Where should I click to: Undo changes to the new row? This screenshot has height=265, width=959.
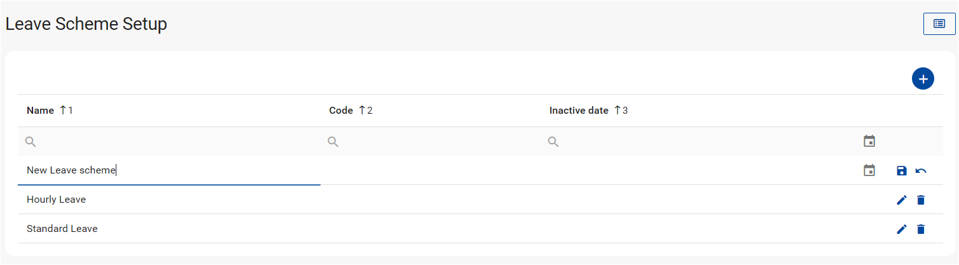click(x=921, y=170)
